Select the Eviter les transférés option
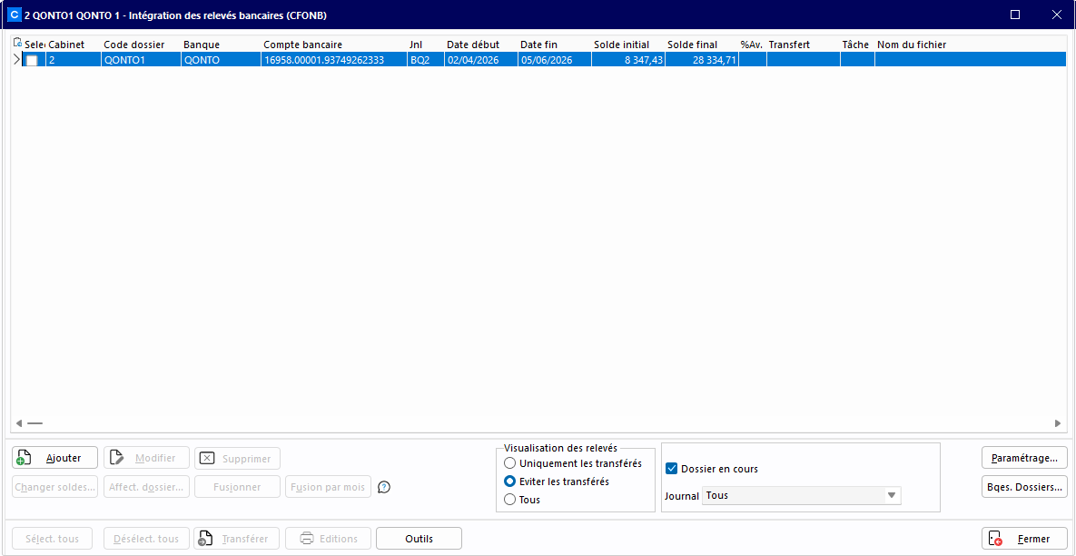Screen dimensions: 1076x556 pos(557,482)
